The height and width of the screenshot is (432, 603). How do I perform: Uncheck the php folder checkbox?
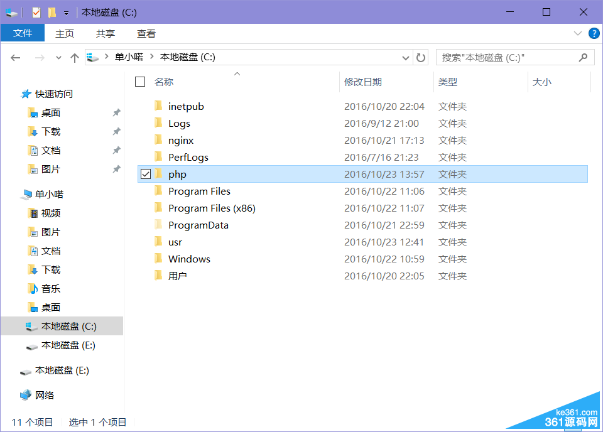(x=145, y=174)
